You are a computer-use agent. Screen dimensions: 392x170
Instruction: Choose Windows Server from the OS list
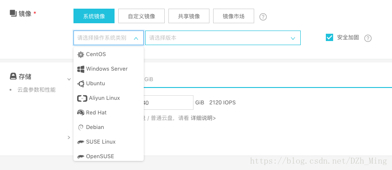point(109,69)
